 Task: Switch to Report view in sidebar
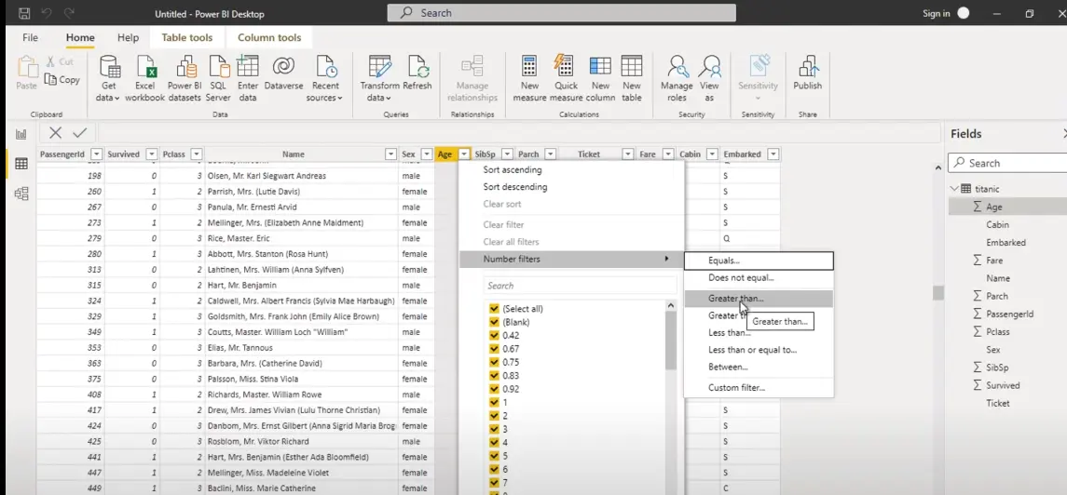[x=21, y=134]
